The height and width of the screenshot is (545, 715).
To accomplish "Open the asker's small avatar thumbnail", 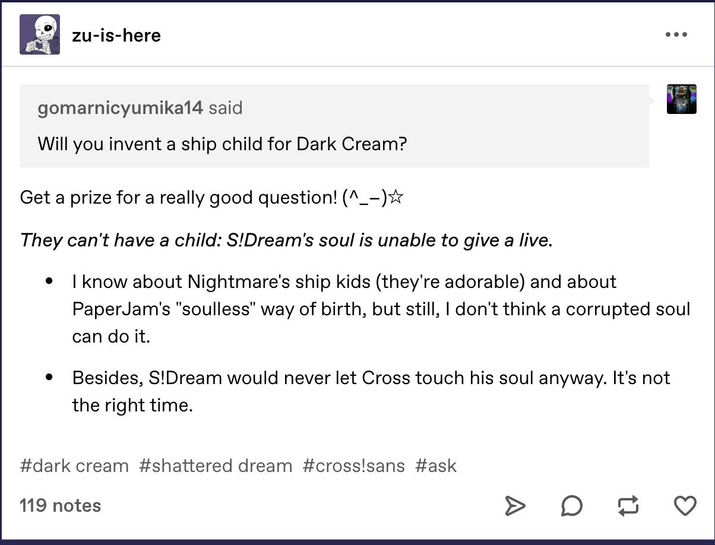I will (681, 99).
